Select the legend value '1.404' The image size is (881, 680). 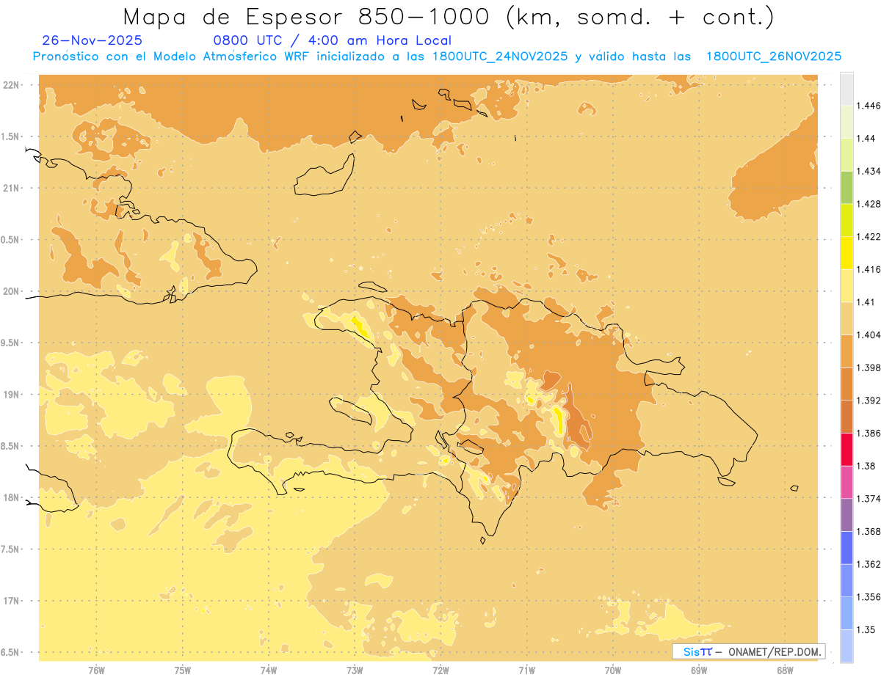(869, 334)
